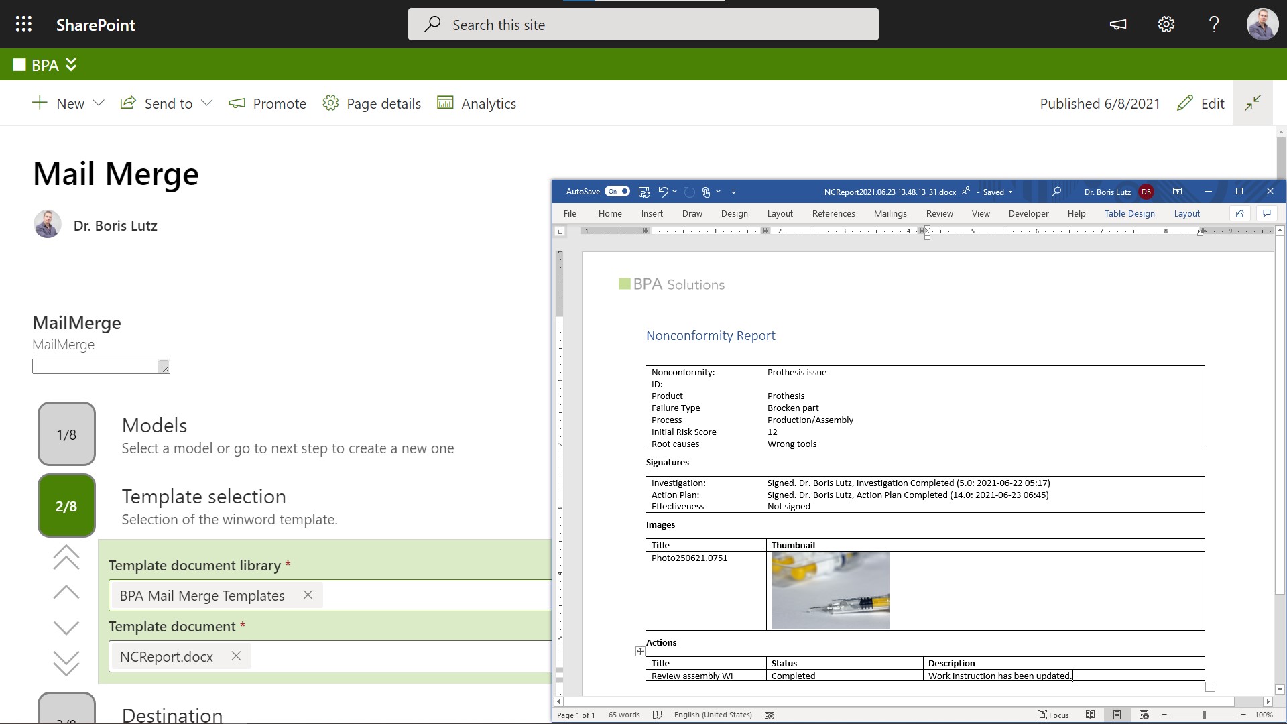Click the DB account avatar in Word
Screen dimensions: 1287x724
pyautogui.click(x=1146, y=192)
